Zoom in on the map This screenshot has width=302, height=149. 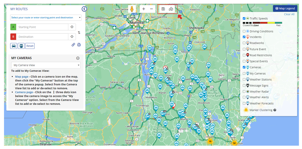tap(144, 9)
